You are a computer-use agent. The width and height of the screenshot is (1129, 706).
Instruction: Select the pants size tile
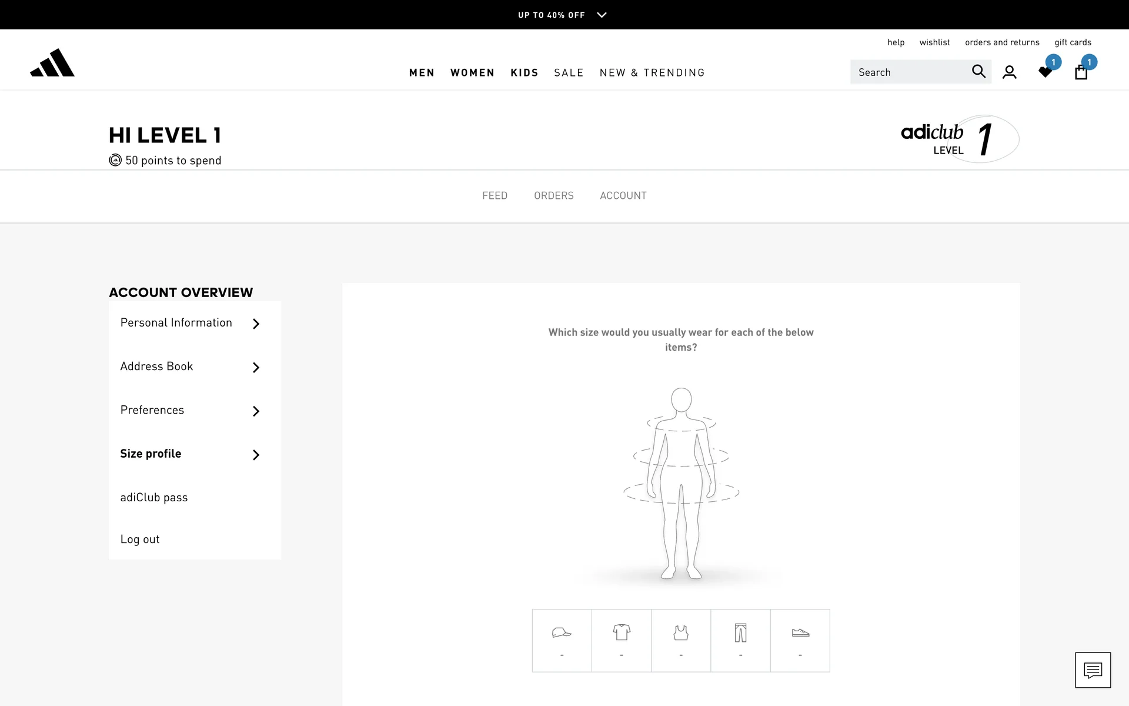point(740,640)
